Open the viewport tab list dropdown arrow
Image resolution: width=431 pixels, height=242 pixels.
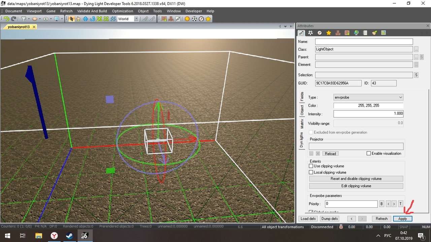pos(286,27)
